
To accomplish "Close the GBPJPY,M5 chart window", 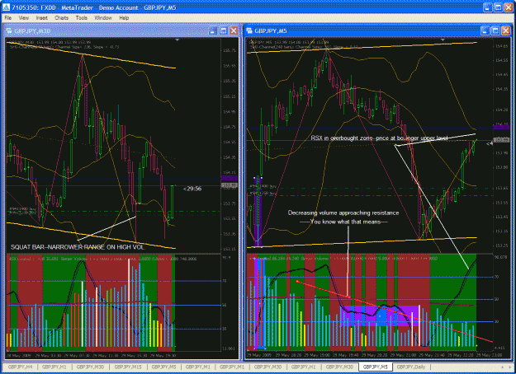I will tap(506, 30).
